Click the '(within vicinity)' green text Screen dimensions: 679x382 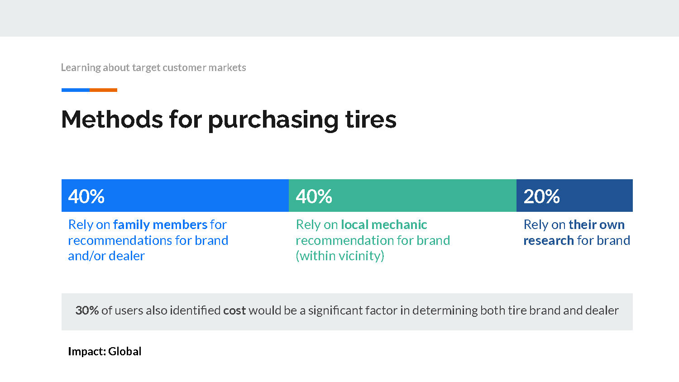click(x=340, y=256)
